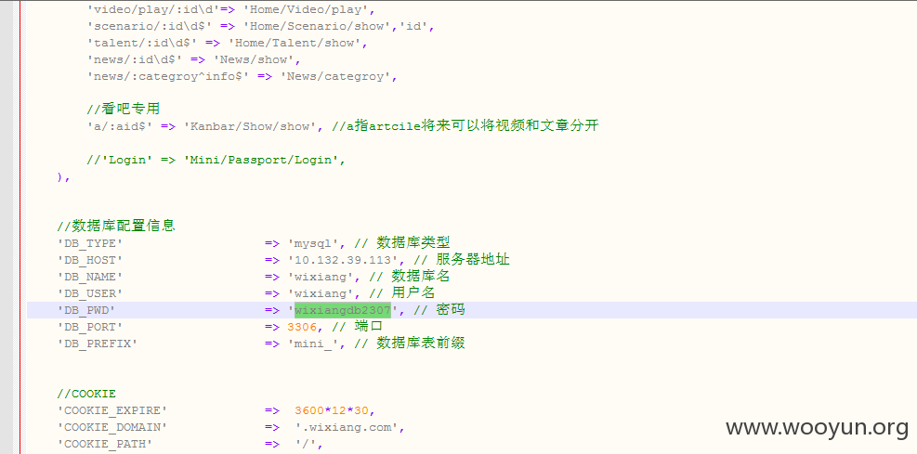Screen dimensions: 917x454
Task: Select the 'DB_NAME' key
Action: tap(89, 277)
